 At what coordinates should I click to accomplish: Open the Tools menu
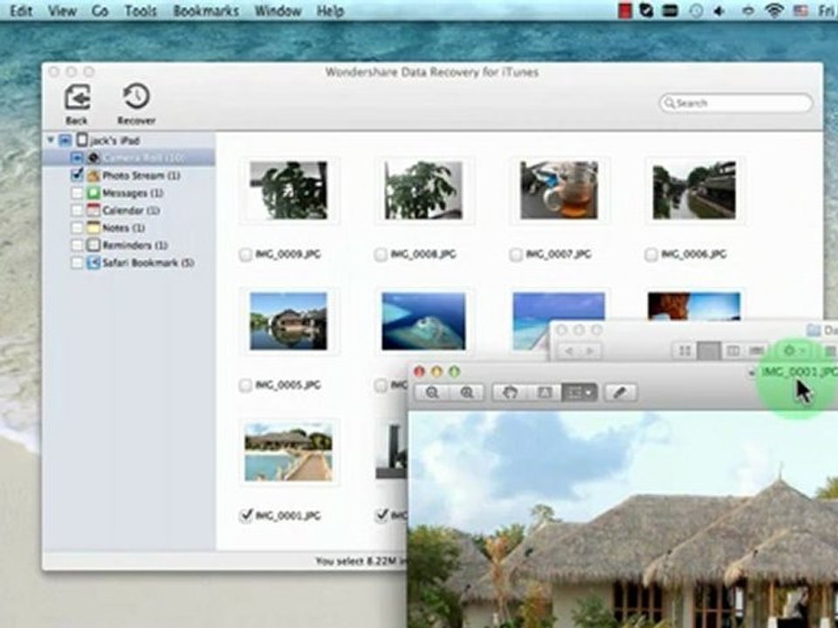tap(141, 10)
